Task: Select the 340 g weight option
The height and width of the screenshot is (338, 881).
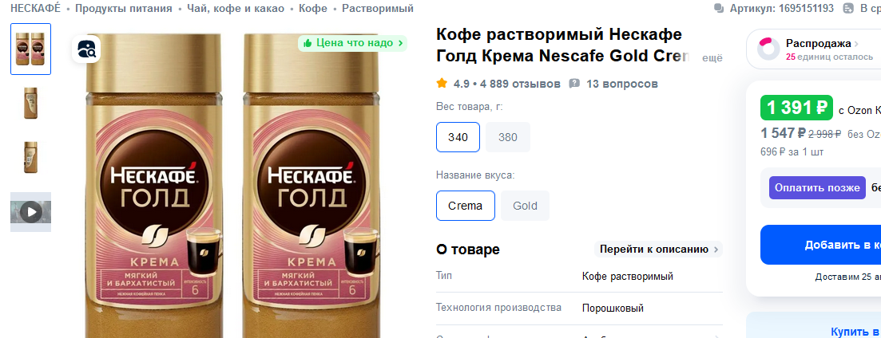Action: pyautogui.click(x=458, y=137)
